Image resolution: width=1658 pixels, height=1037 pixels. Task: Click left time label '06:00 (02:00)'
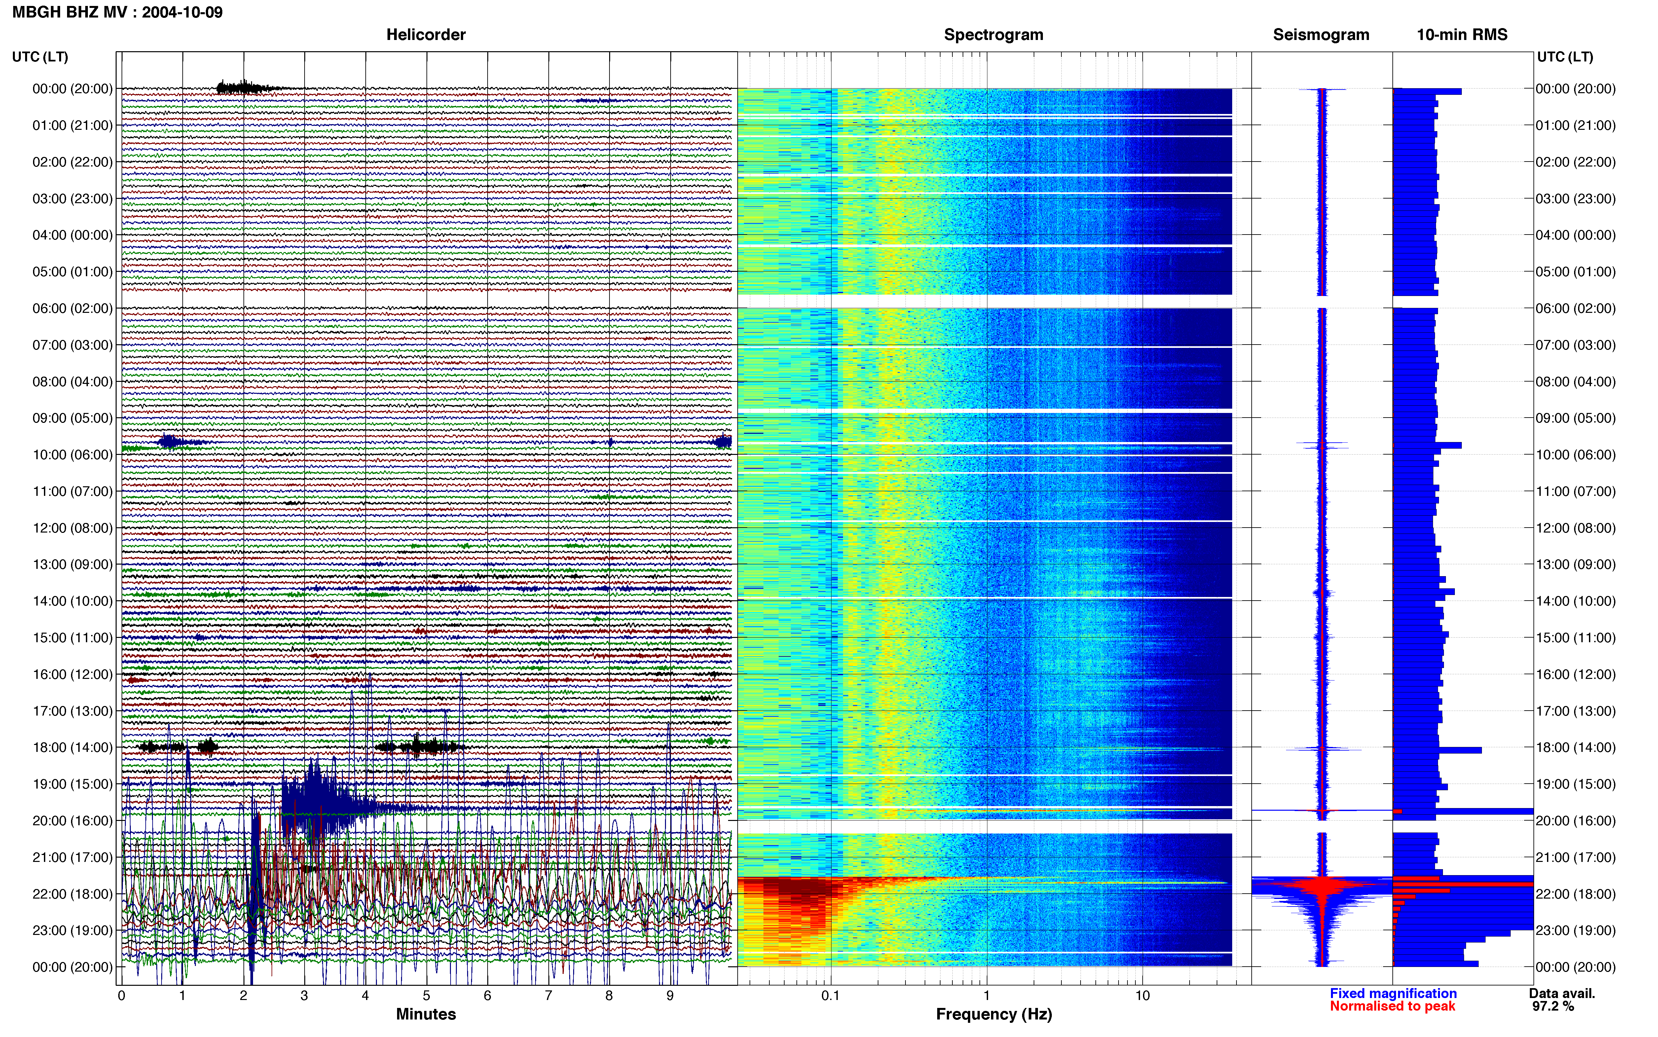73,309
